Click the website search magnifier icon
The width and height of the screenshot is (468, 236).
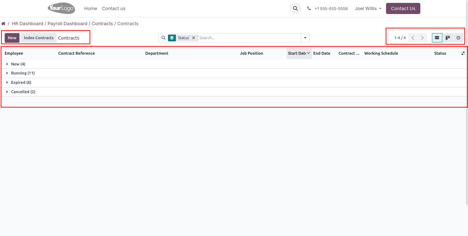pyautogui.click(x=295, y=8)
